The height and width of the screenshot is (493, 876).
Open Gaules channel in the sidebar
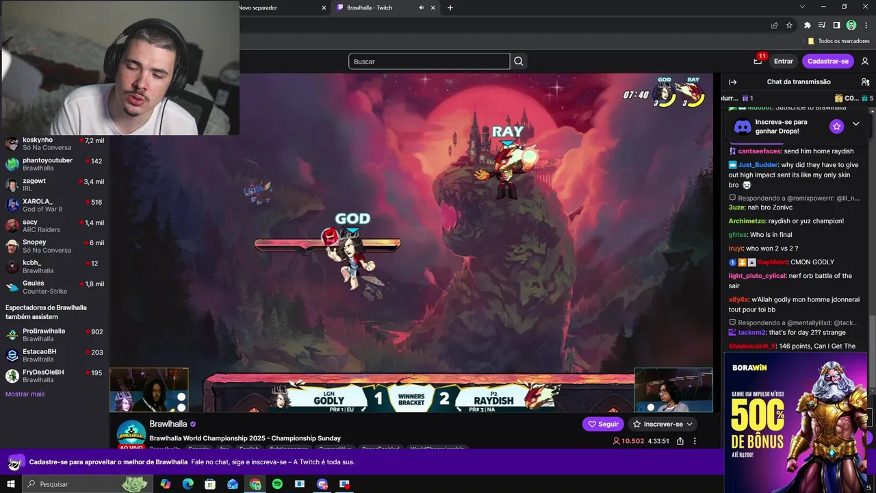click(55, 287)
